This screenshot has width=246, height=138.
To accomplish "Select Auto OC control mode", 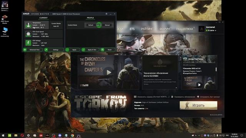I will point(99,25).
